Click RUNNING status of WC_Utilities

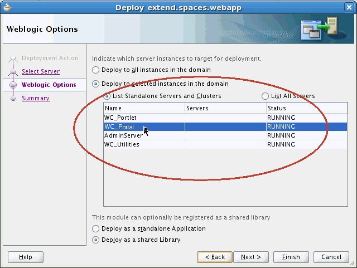(281, 144)
